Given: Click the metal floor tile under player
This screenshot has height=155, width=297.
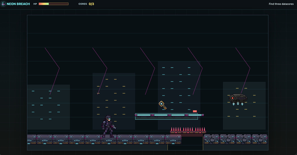Looking at the screenshot, I should tap(109, 139).
